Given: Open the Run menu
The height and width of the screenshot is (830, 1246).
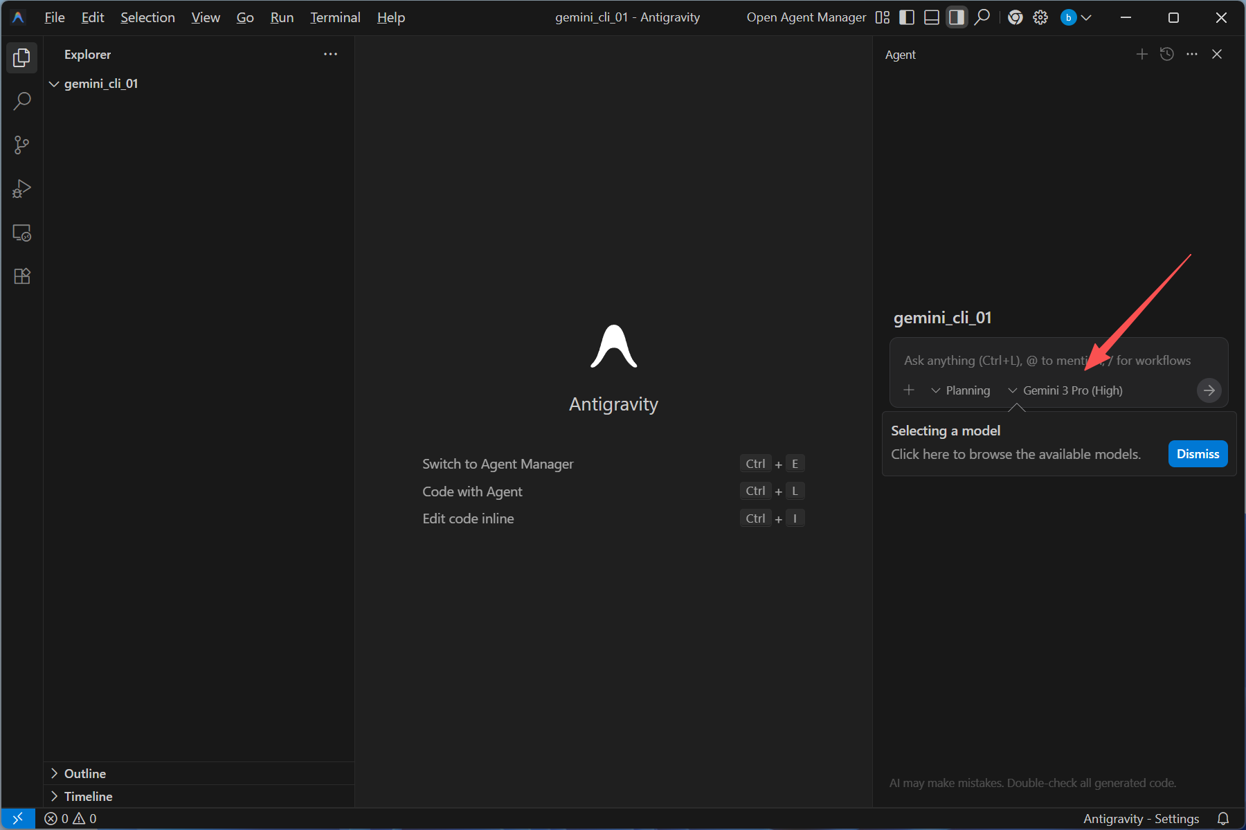Looking at the screenshot, I should 282,17.
